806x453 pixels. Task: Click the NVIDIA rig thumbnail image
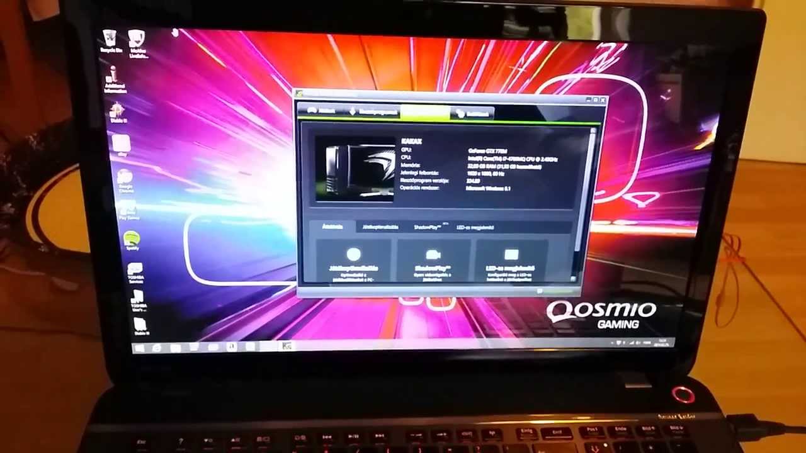pos(355,170)
